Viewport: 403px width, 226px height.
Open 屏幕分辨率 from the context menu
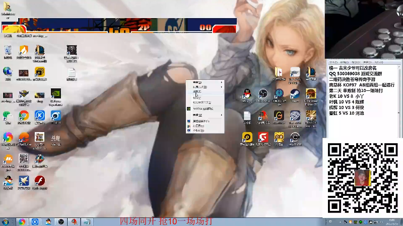tap(205, 121)
